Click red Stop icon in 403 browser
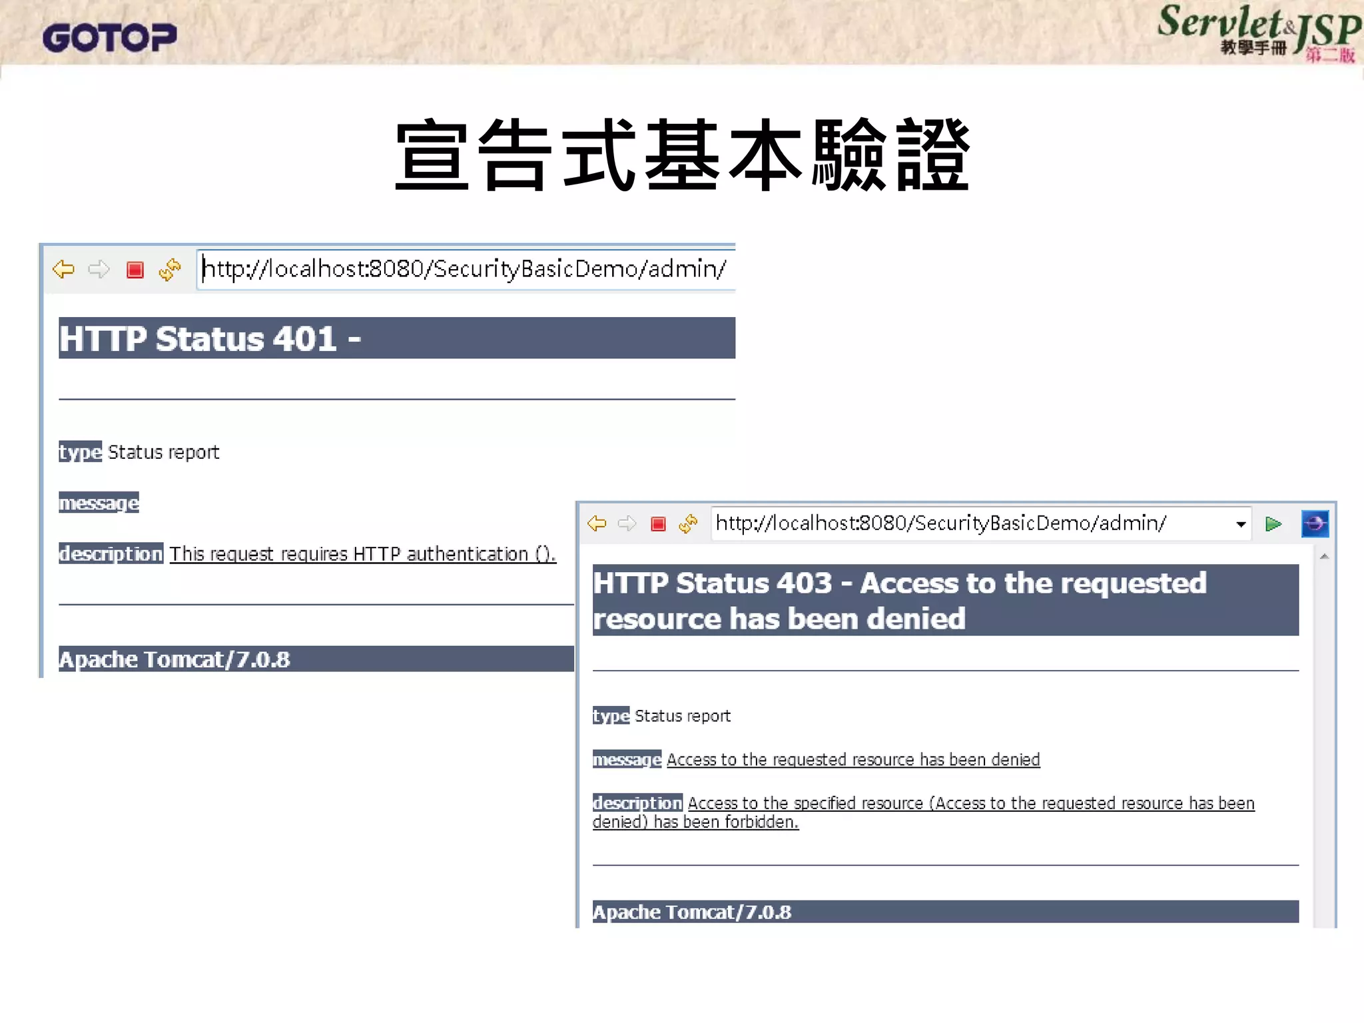Image resolution: width=1364 pixels, height=1023 pixels. 658,524
